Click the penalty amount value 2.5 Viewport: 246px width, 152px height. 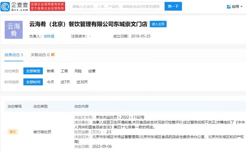tap(109, 132)
